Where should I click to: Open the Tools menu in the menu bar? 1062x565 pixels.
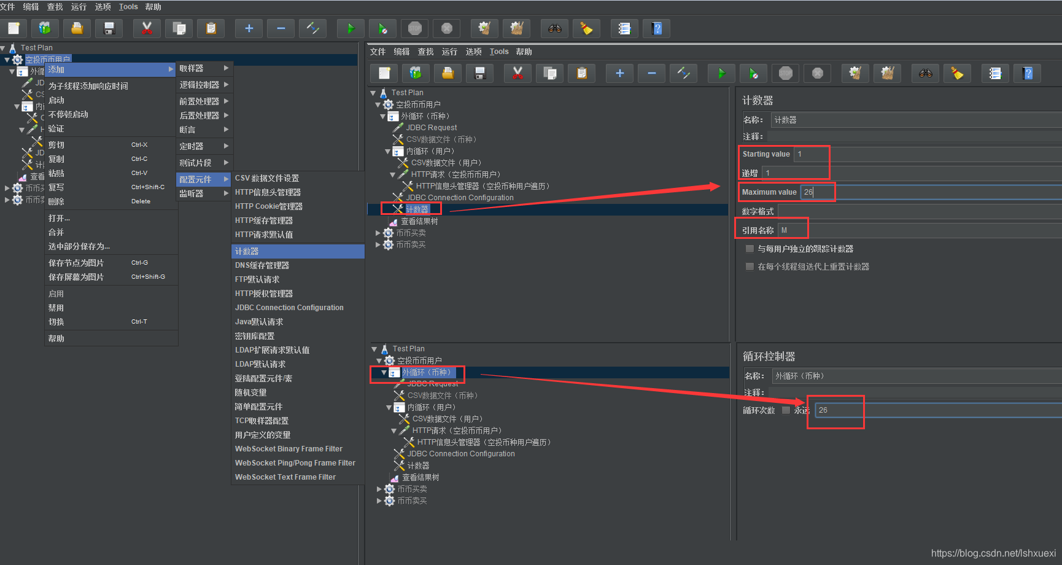tap(128, 7)
